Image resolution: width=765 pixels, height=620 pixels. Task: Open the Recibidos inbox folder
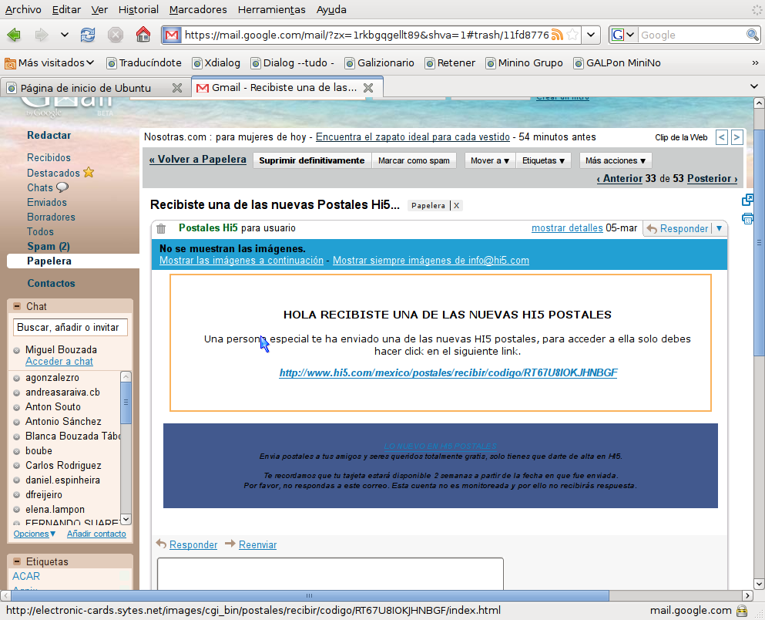49,157
